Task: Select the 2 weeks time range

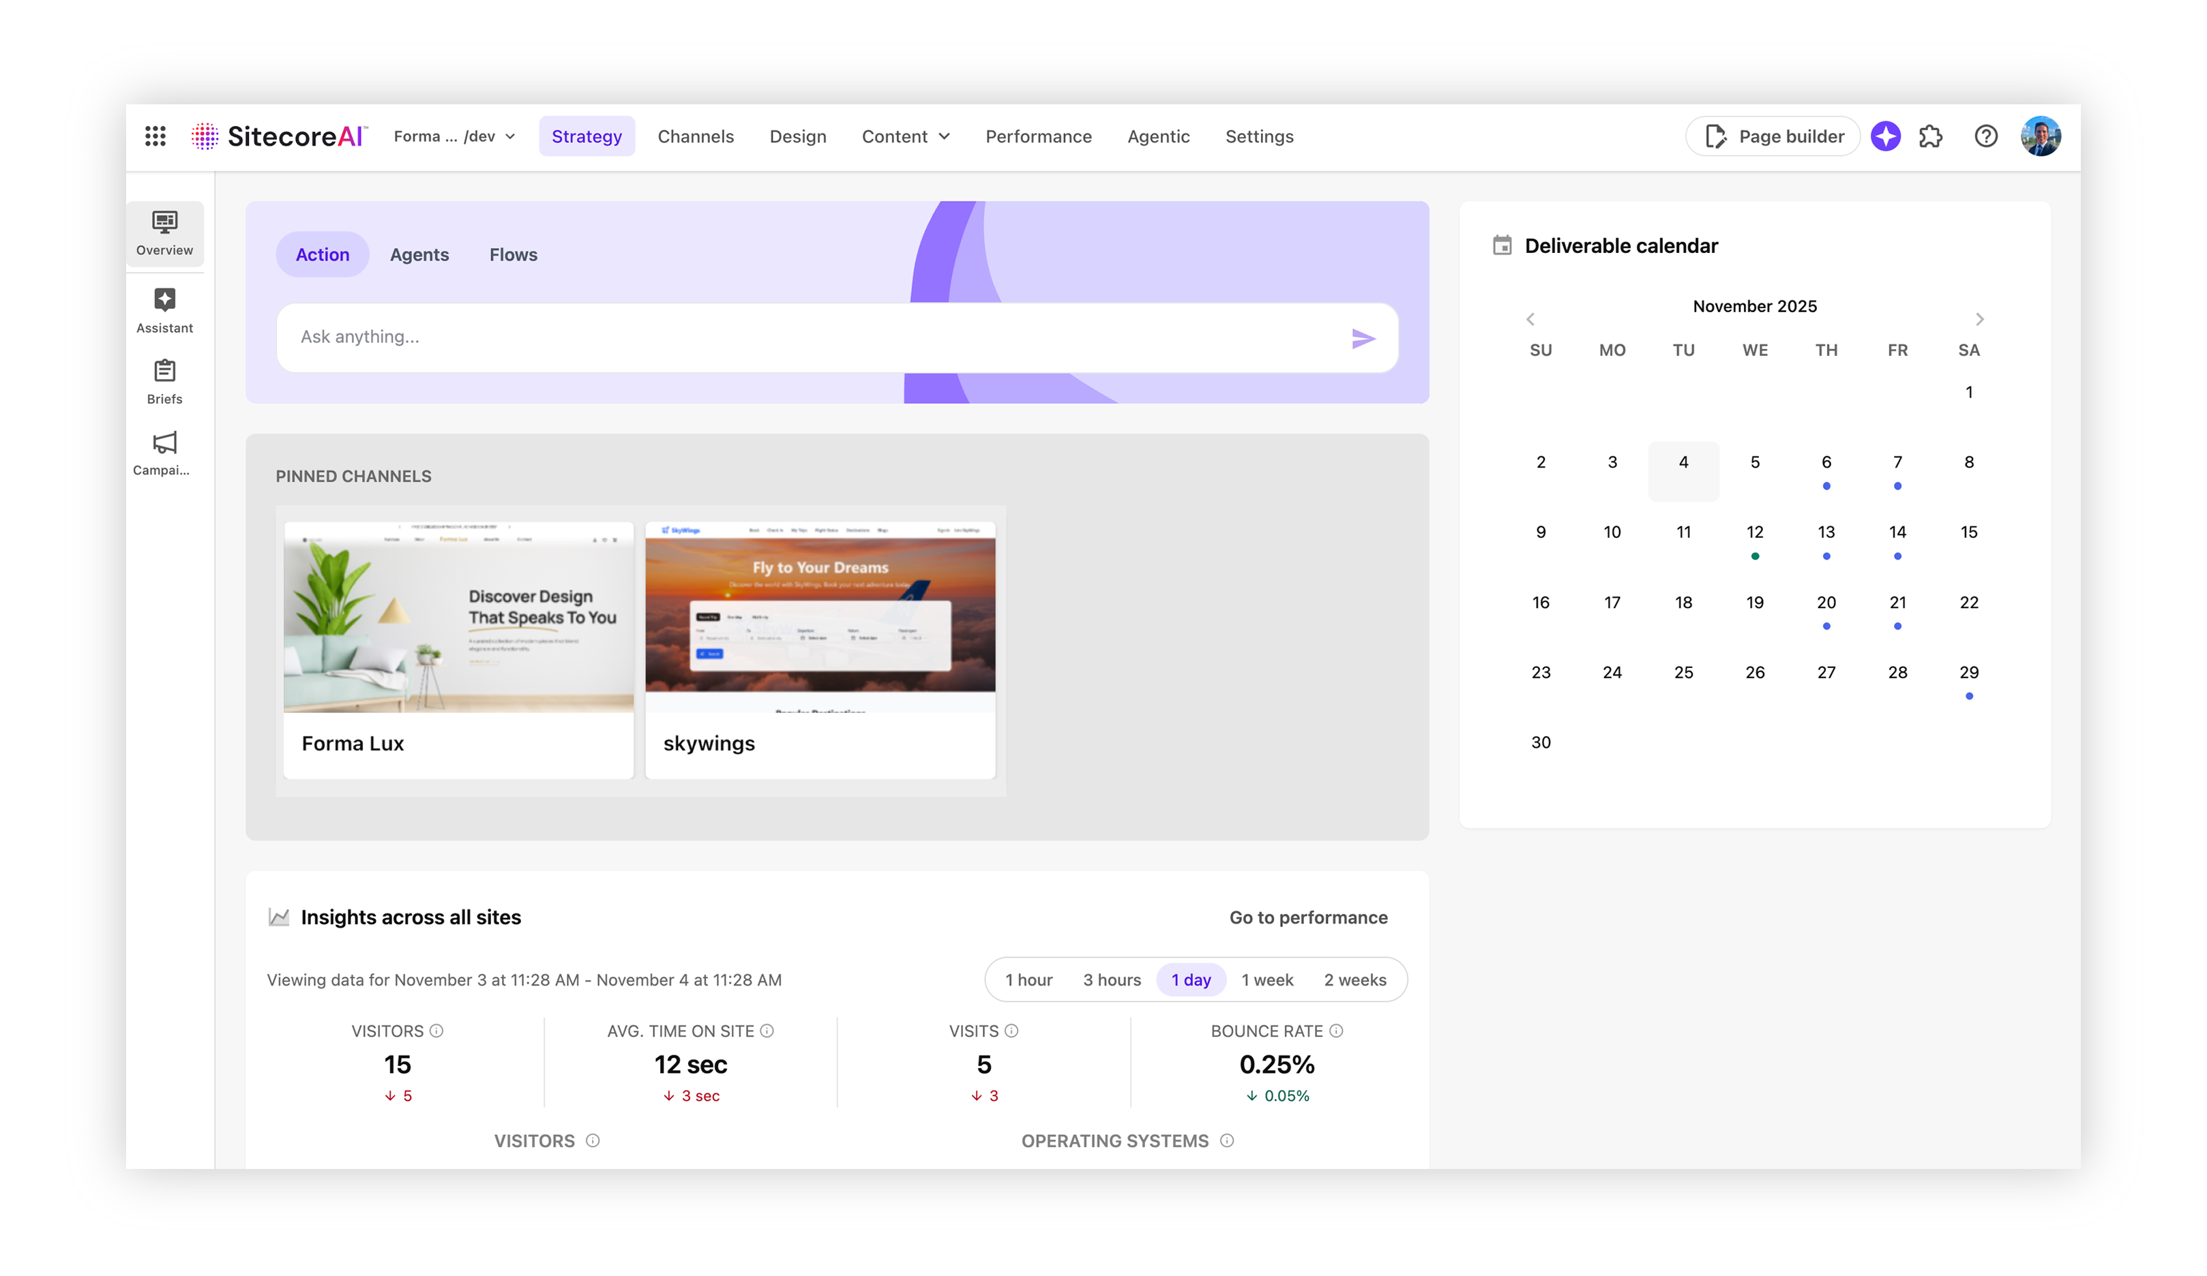Action: click(x=1354, y=980)
